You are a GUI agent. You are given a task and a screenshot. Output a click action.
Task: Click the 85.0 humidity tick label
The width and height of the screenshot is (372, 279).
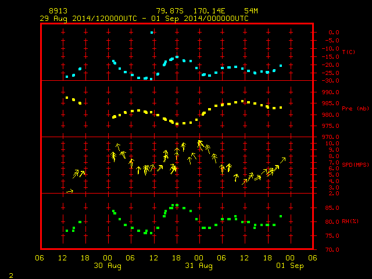(x=332, y=208)
